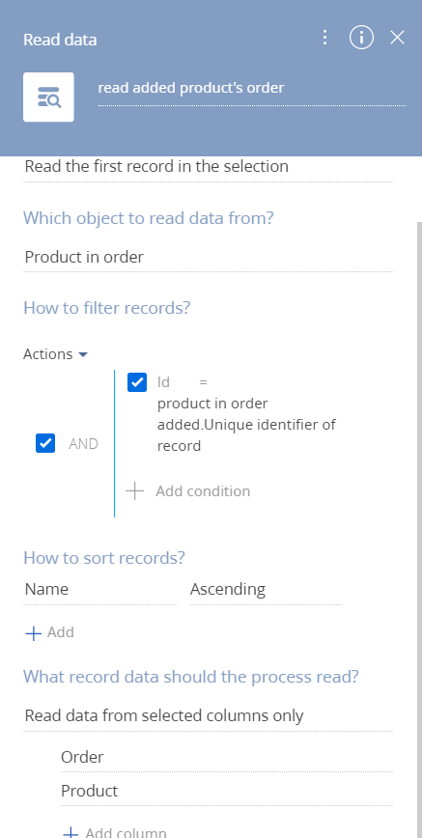
Task: Select the Order column entry
Action: click(x=226, y=757)
